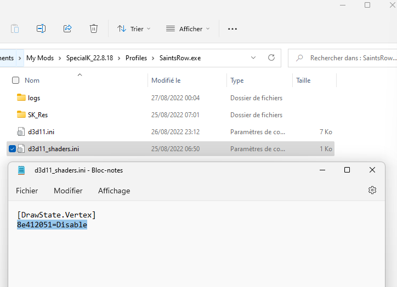
Task: Select the d3d11.ini file
Action: coord(171,132)
